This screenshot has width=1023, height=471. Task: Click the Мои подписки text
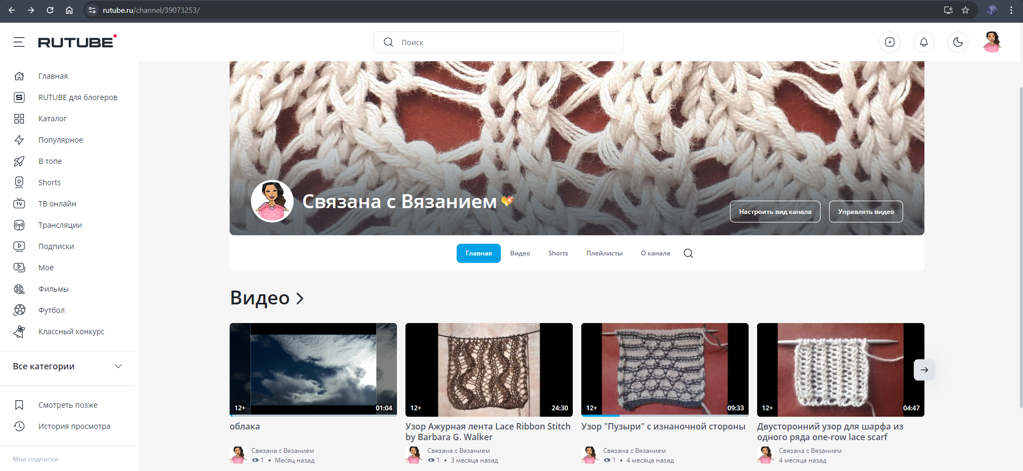[36, 459]
